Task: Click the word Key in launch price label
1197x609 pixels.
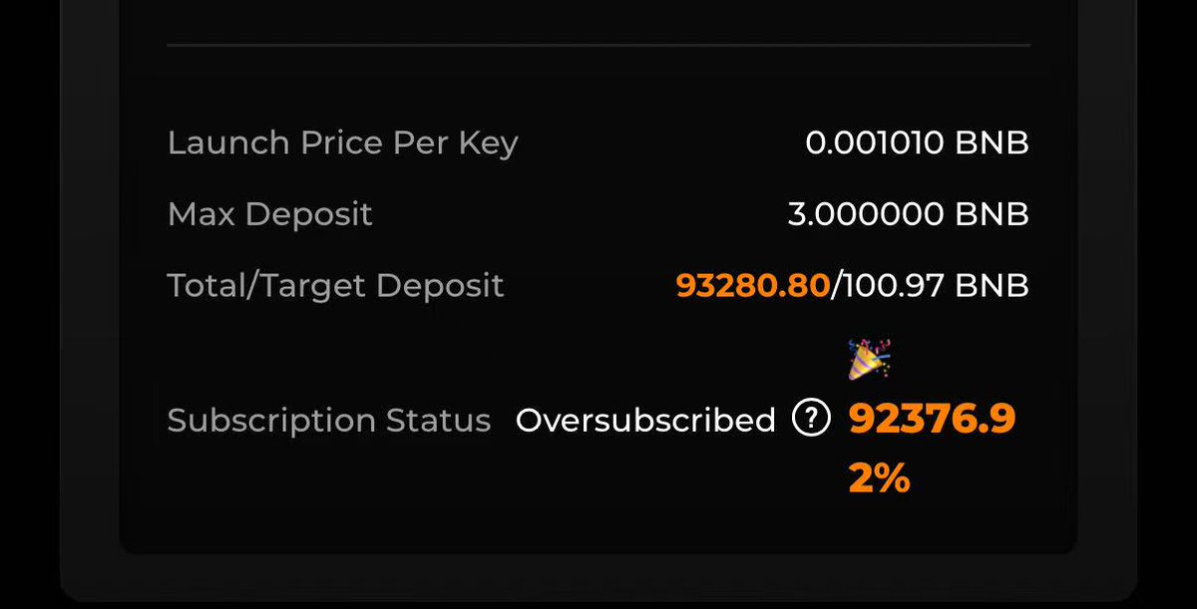Action: [x=489, y=144]
